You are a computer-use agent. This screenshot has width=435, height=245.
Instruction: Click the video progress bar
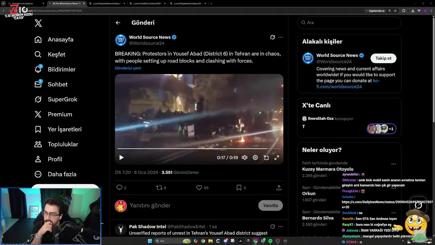pos(199,149)
